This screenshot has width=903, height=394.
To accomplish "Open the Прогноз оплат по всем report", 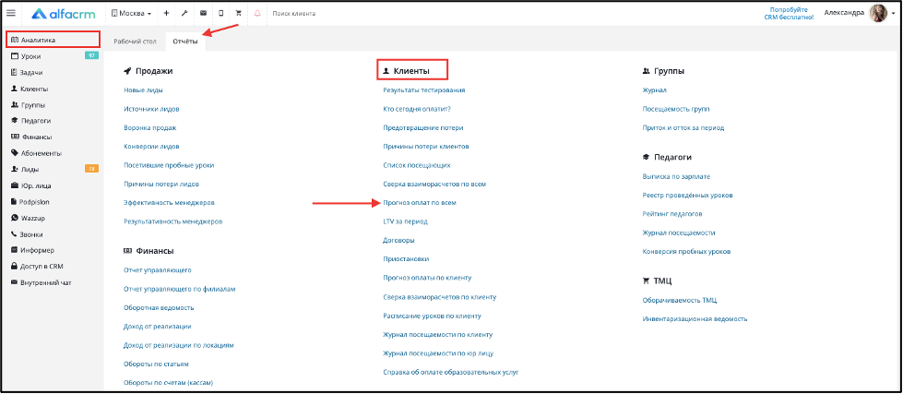I will pyautogui.click(x=420, y=203).
